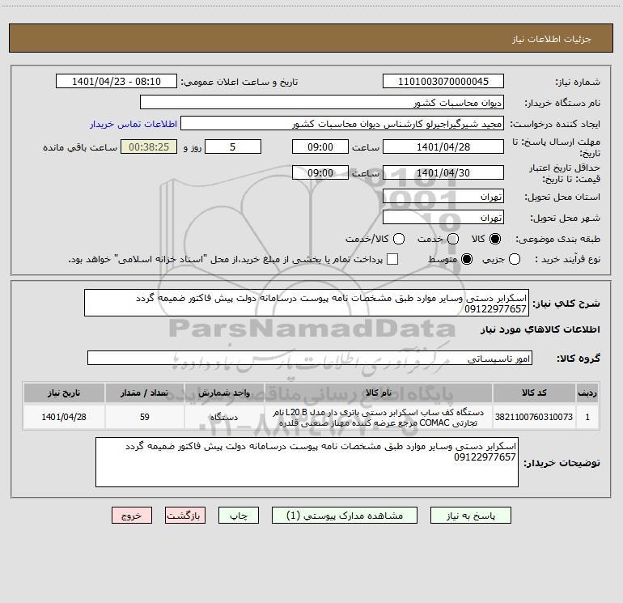
Task: Click product code 3821100760310073 cell
Action: pos(534,417)
